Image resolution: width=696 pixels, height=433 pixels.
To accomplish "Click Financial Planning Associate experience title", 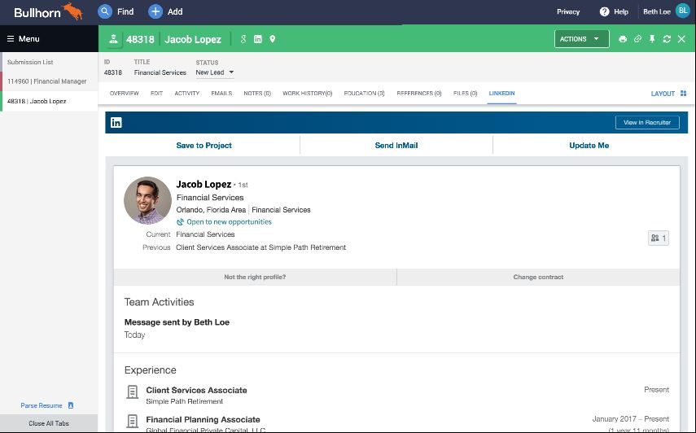I will 203,419.
